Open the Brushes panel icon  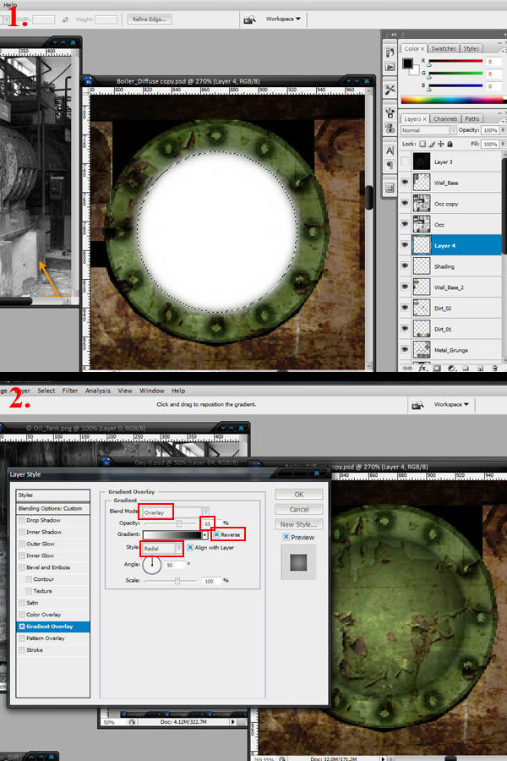[x=390, y=113]
